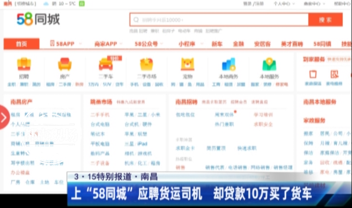
Task: Click the 热门兼职 link
Action: coord(224,124)
